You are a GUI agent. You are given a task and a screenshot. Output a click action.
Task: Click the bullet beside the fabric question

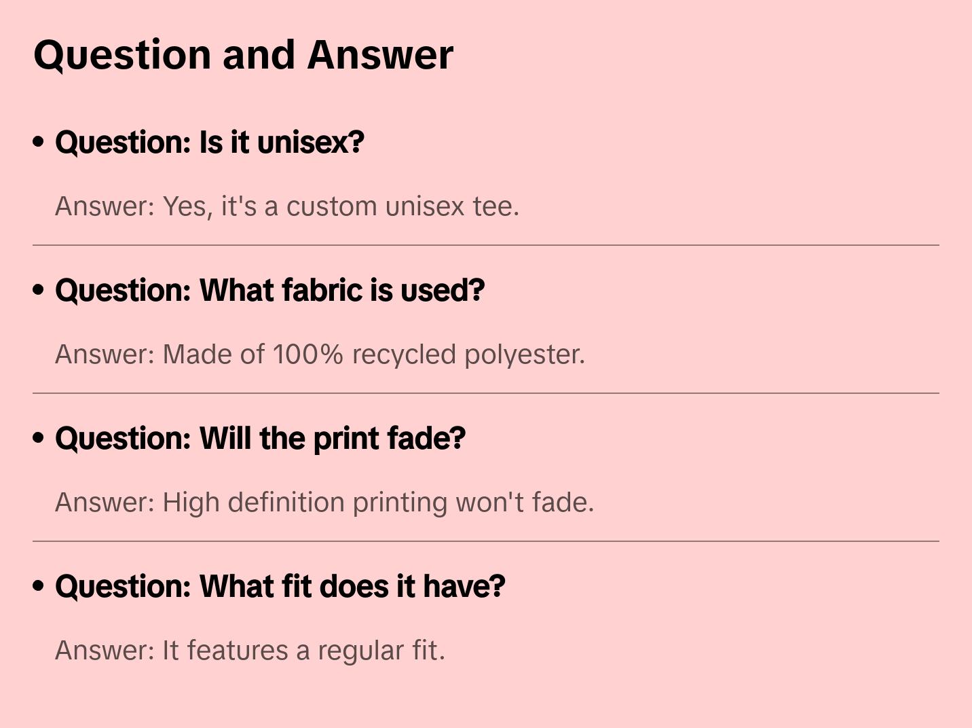click(39, 290)
